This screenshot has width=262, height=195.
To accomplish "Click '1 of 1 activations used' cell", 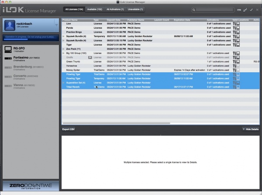I will coord(218,62).
